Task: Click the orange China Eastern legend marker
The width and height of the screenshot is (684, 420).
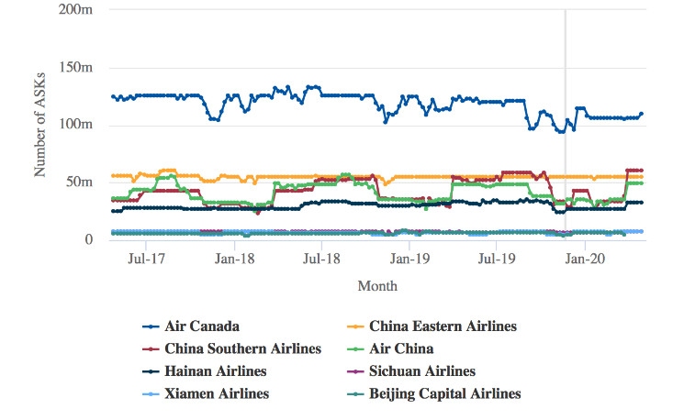Action: (354, 326)
